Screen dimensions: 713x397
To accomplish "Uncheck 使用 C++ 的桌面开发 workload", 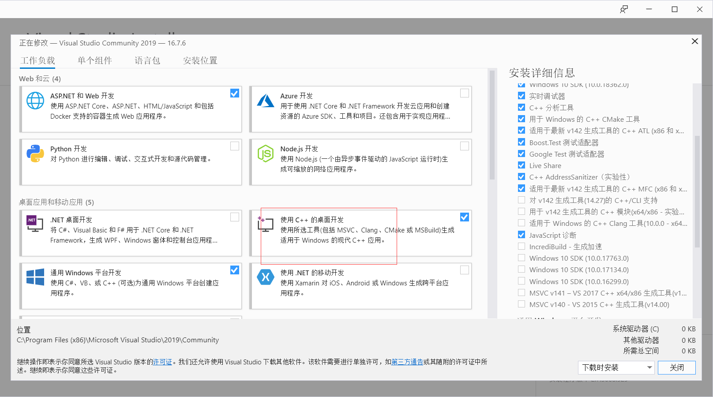I will pyautogui.click(x=465, y=217).
